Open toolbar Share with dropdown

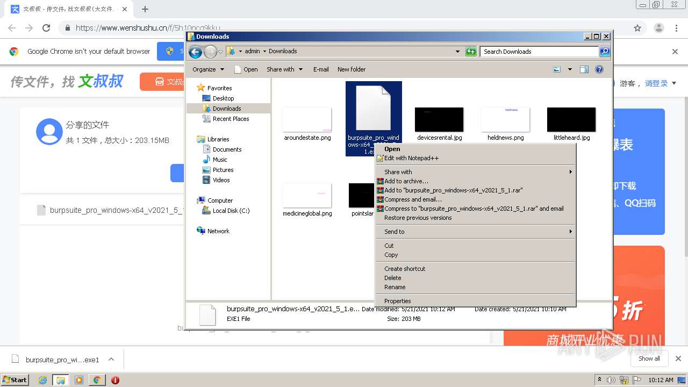tap(284, 69)
